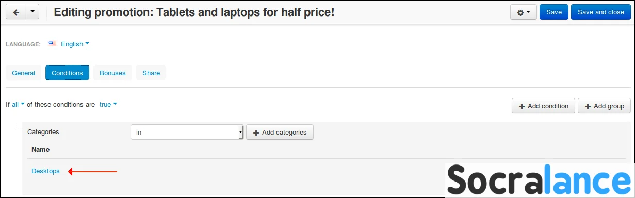This screenshot has width=635, height=198.
Task: Open the 'all' conditions match dropdown
Action: [x=18, y=104]
